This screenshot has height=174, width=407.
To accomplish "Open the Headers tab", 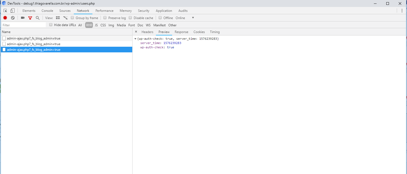I will coord(147,32).
